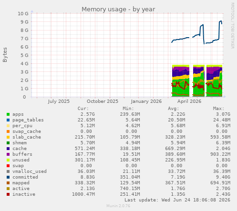This screenshot has width=237, height=211.
Task: Click the 'Avg:' column header
Action: click(x=174, y=109)
